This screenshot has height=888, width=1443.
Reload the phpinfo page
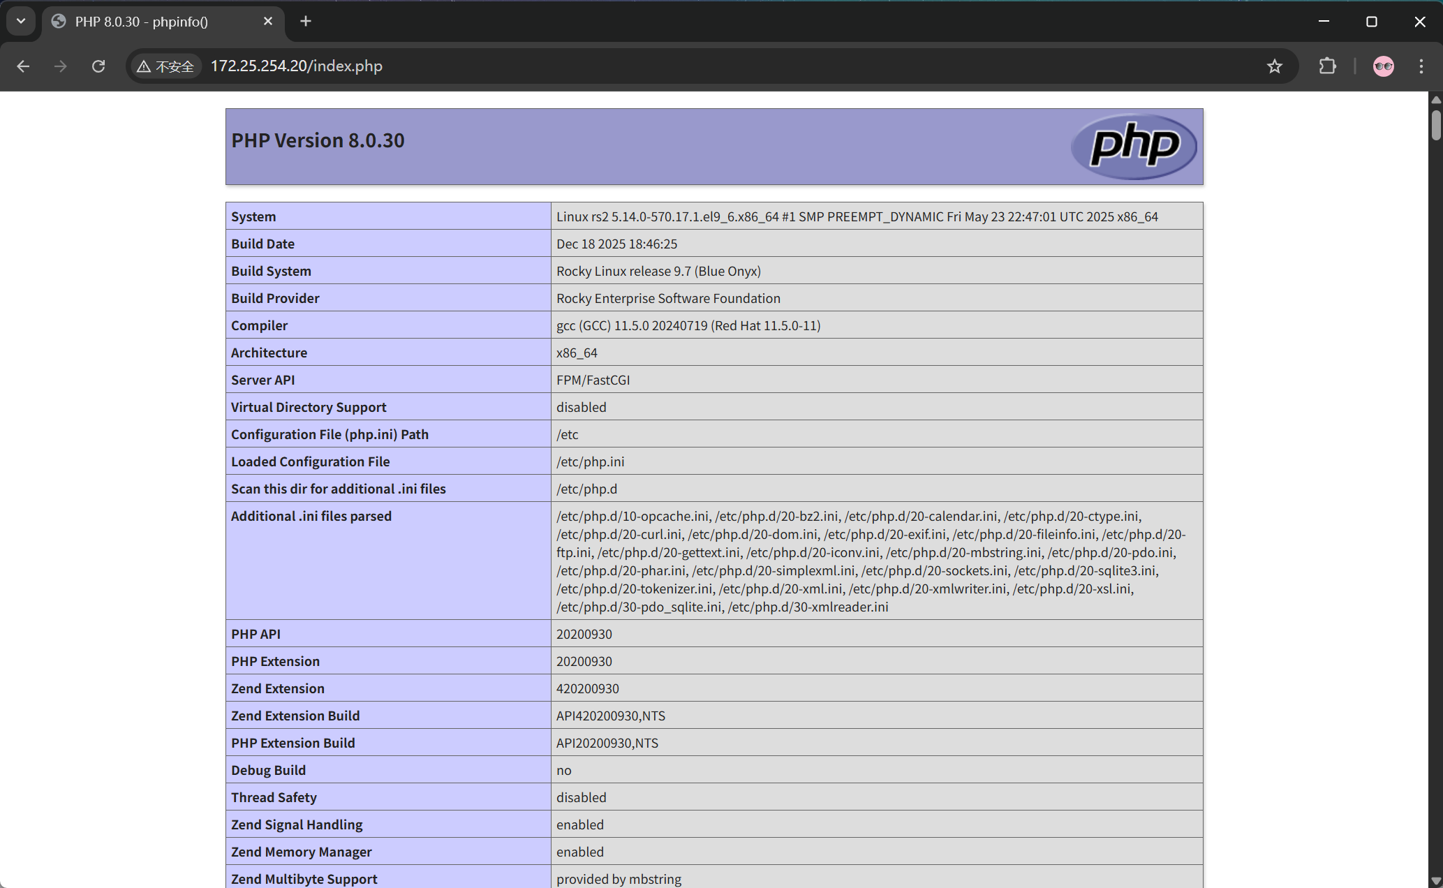tap(98, 66)
